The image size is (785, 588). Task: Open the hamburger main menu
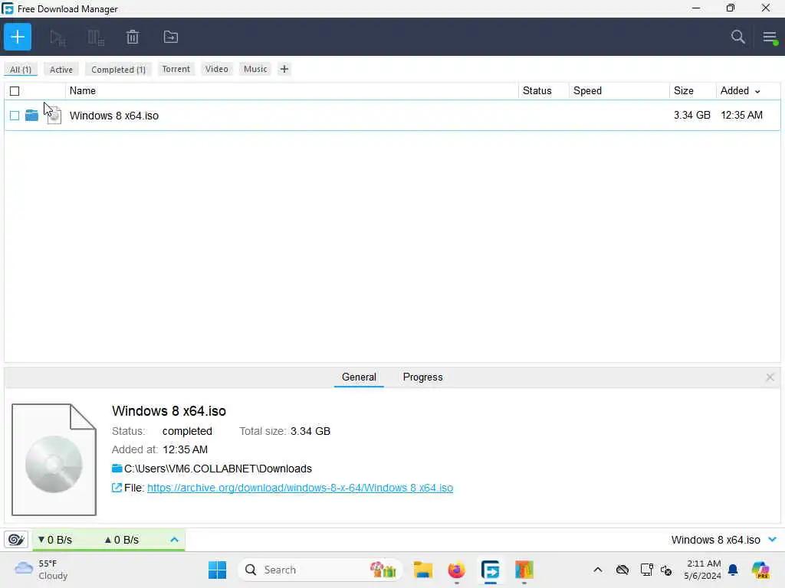[x=770, y=37]
